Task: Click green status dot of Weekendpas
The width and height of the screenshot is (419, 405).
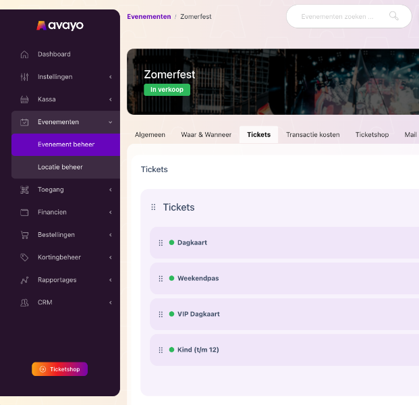Action: click(x=171, y=278)
